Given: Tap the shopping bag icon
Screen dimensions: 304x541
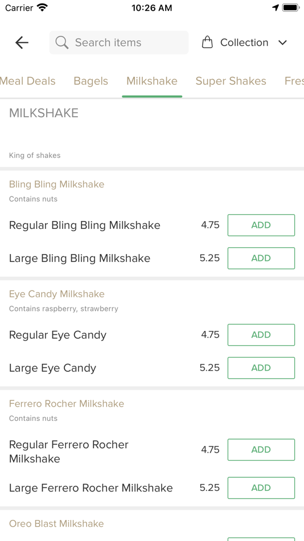Looking at the screenshot, I should [207, 43].
